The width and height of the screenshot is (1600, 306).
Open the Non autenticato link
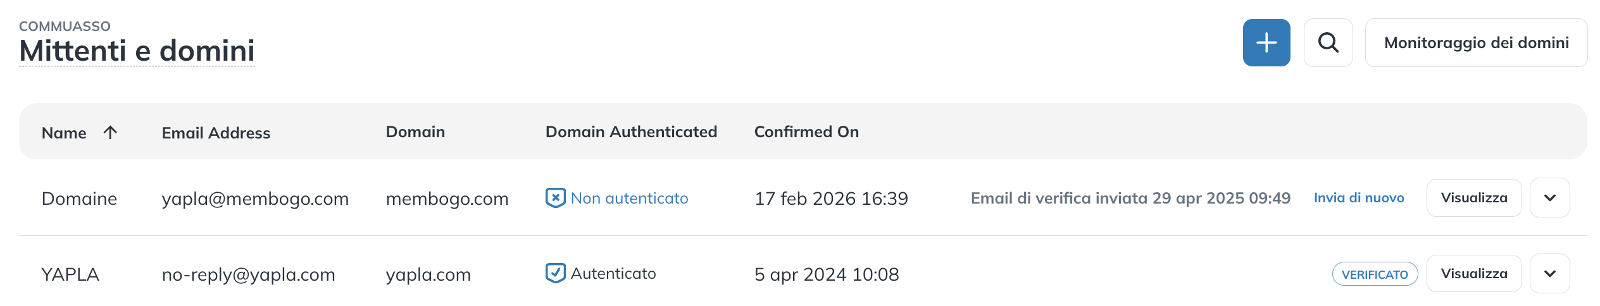pyautogui.click(x=629, y=198)
